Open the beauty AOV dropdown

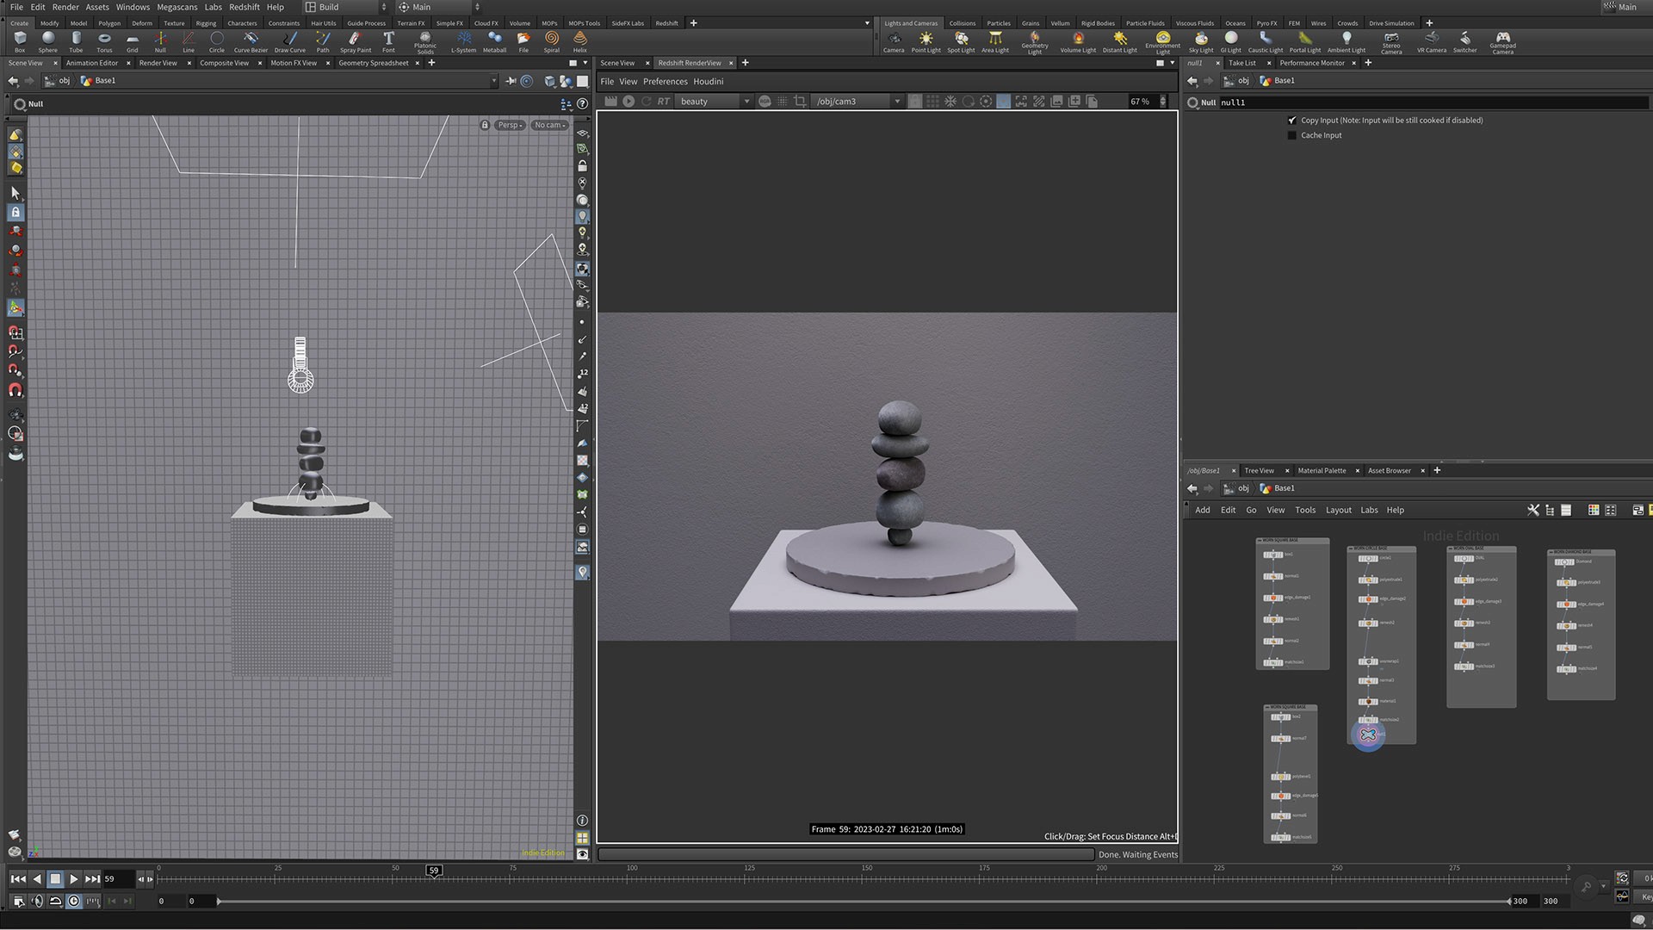coord(713,102)
